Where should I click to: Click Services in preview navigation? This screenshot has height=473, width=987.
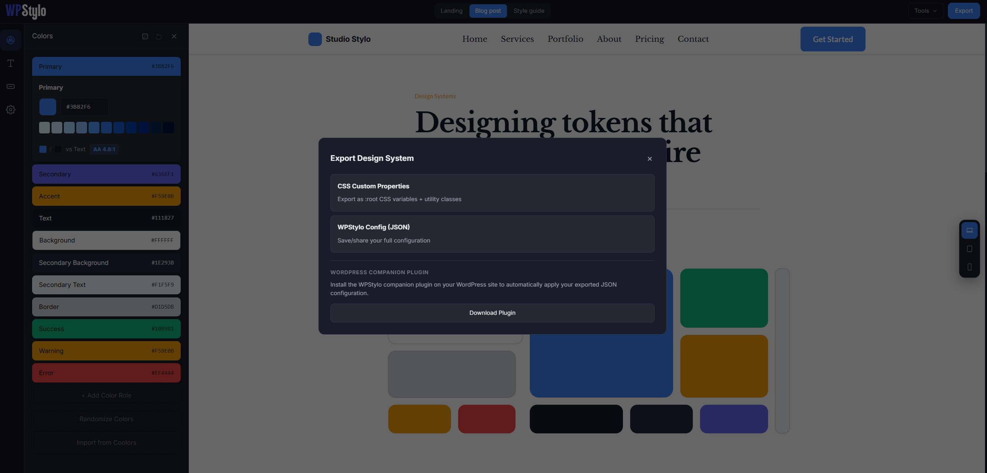pyautogui.click(x=517, y=39)
